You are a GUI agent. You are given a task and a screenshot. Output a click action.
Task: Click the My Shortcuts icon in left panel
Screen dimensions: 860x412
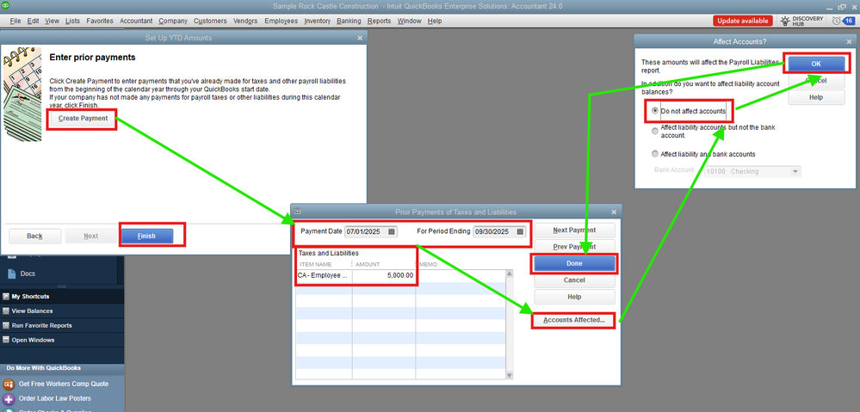5,297
